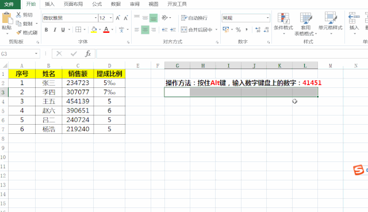Switch to the Developer (开发工具) tab
Screen dimensions: 368x212
point(177,4)
